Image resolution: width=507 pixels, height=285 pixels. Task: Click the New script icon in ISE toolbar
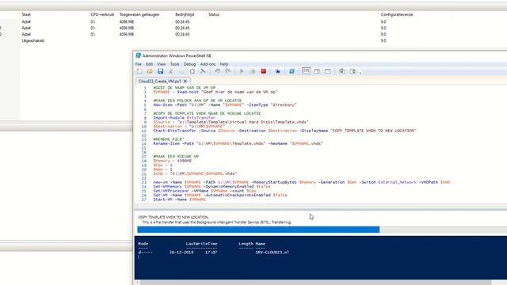pyautogui.click(x=139, y=71)
